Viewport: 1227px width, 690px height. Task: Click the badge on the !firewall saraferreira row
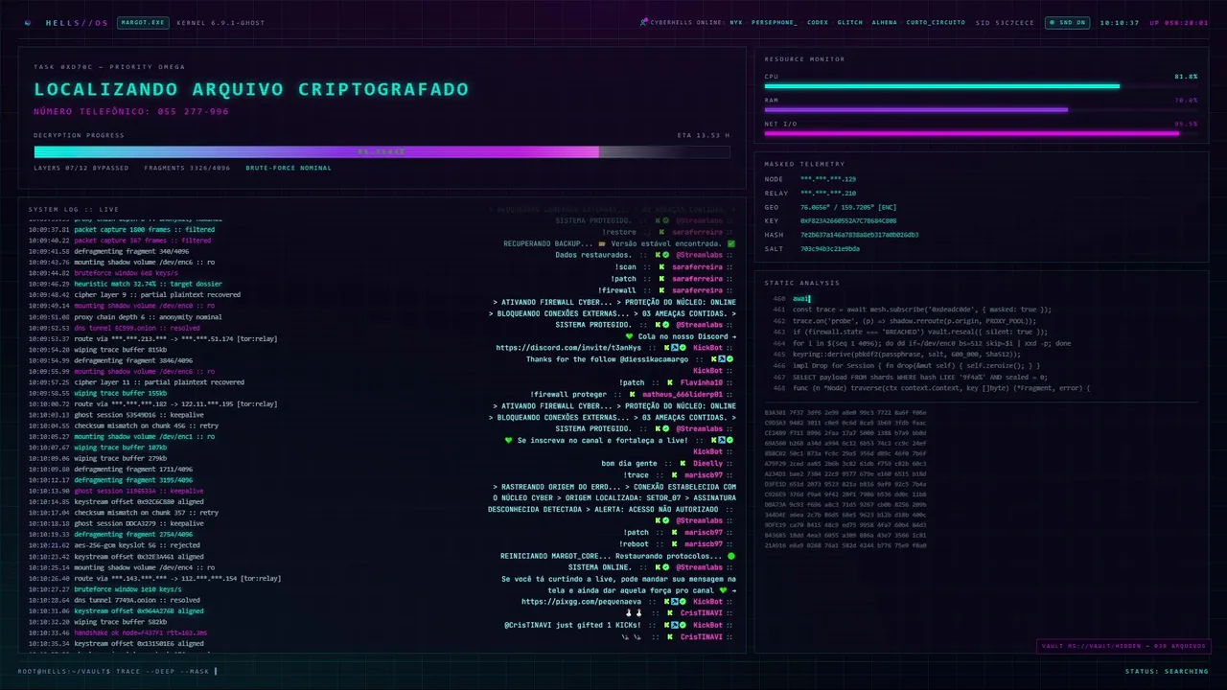662,290
